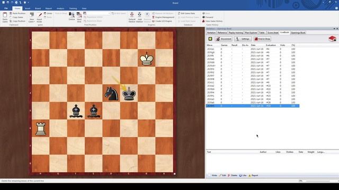
Task: Click the Disconnect button
Action: point(224,39)
